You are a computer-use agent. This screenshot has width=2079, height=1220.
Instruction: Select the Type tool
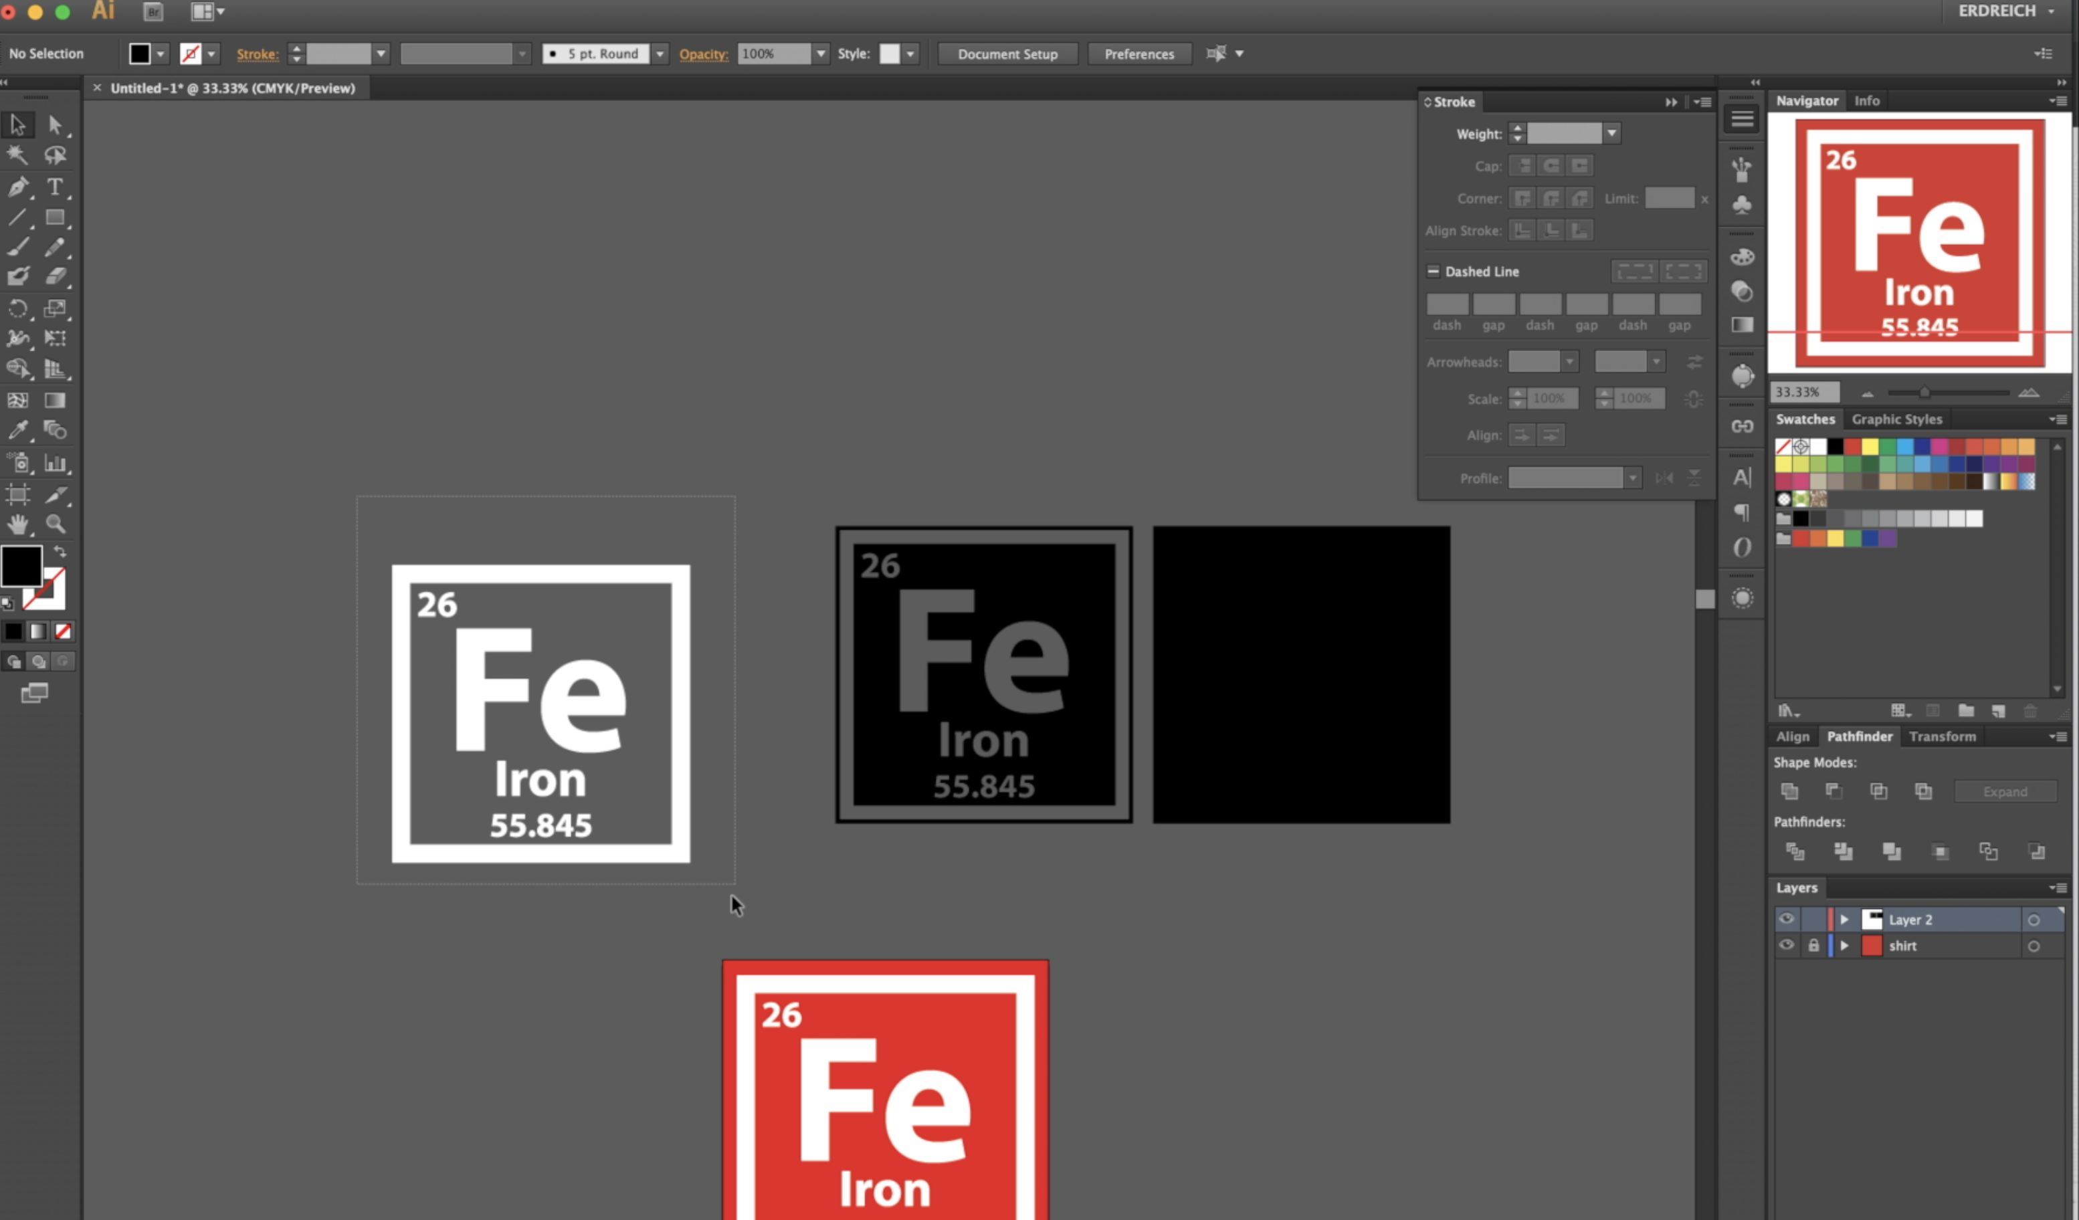54,187
